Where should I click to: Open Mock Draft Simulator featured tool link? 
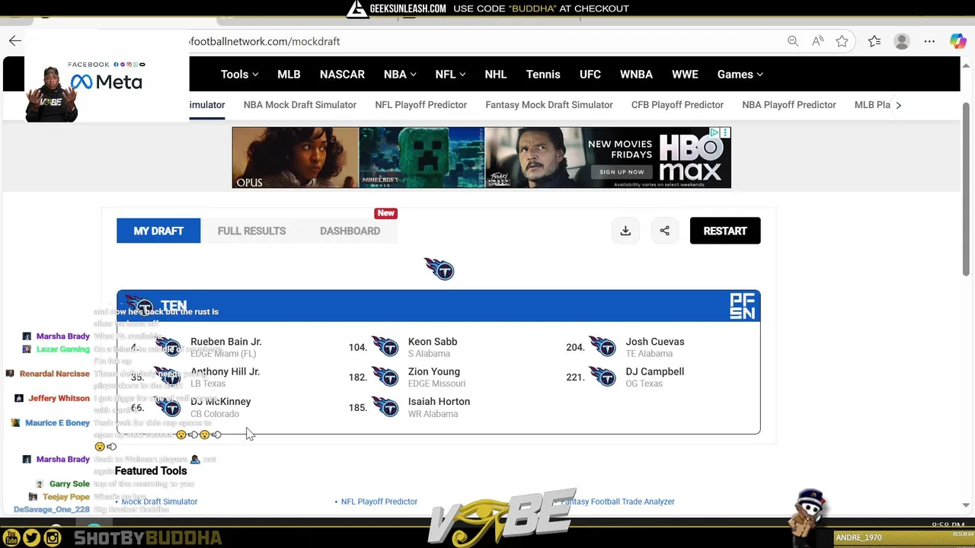pos(159,502)
